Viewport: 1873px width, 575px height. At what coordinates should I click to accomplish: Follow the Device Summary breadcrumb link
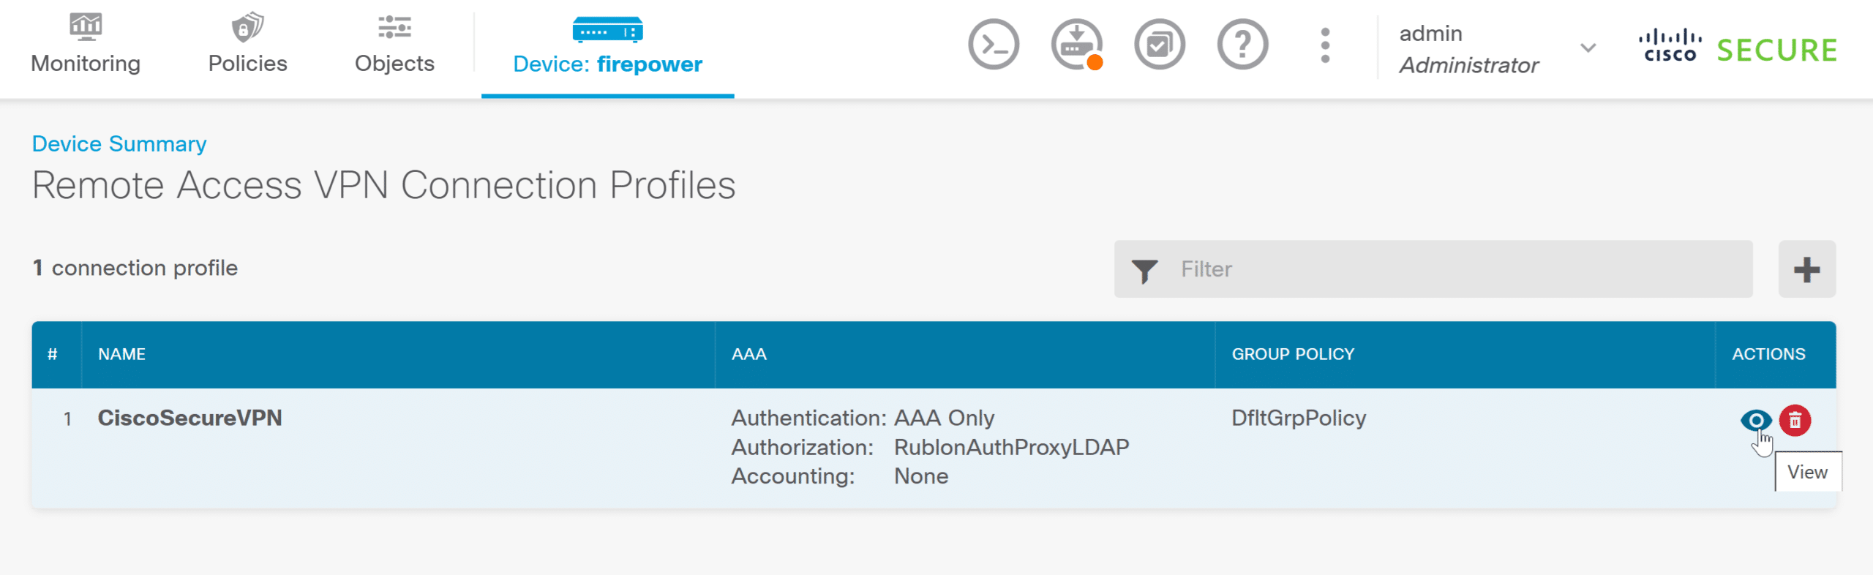119,144
